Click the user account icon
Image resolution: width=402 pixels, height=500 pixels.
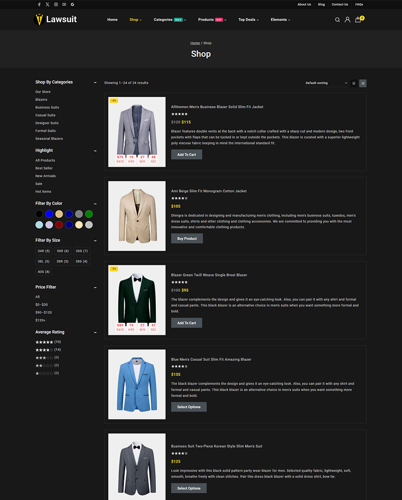click(x=347, y=20)
